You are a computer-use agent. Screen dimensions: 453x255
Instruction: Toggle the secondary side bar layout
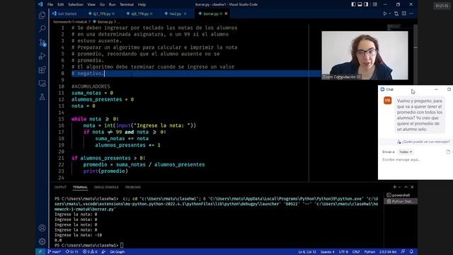[366, 4]
